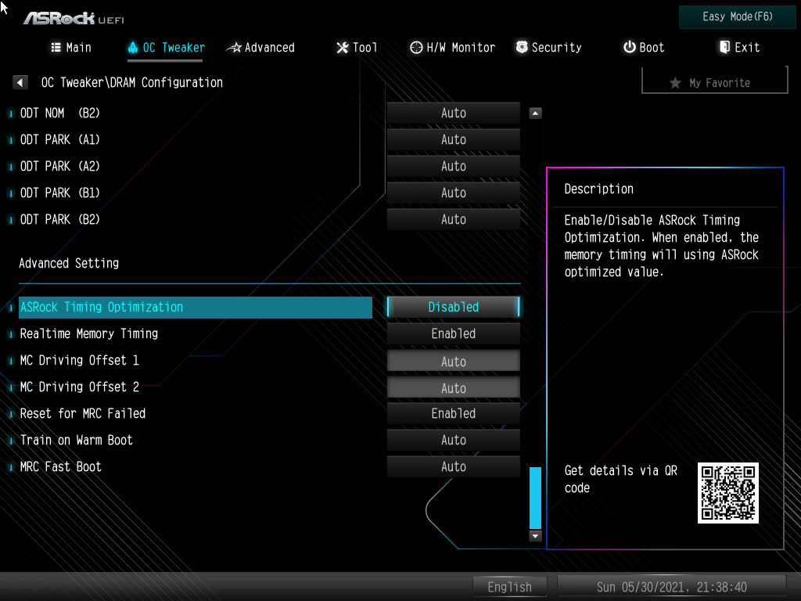Select ODT PARK (A1) row label

59,139
